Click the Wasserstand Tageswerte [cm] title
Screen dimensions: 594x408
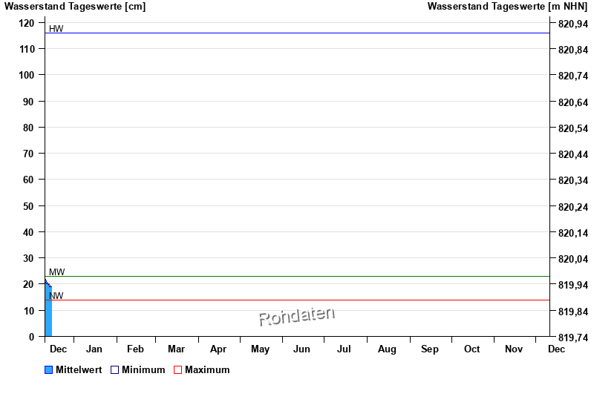pos(75,7)
